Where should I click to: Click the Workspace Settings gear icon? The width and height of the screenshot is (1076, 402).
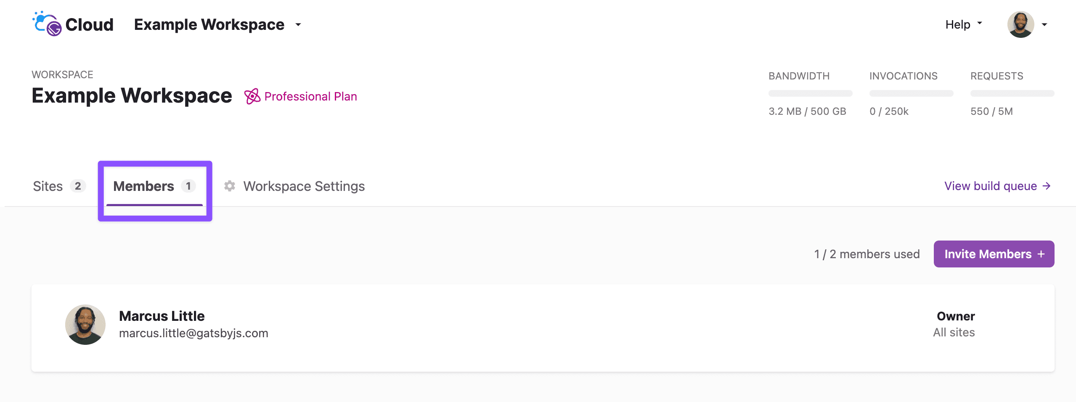[230, 186]
